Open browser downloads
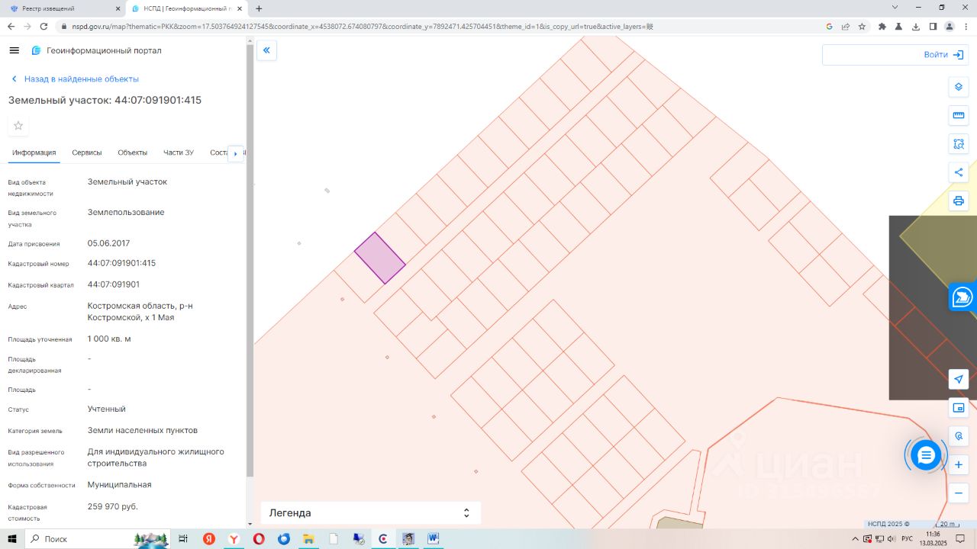The width and height of the screenshot is (977, 549). [x=915, y=26]
